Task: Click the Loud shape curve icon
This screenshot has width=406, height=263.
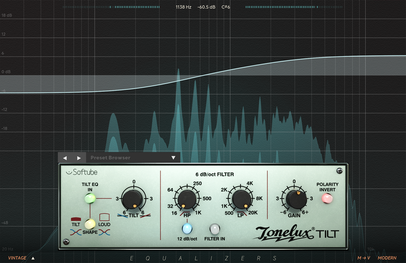Action: [x=104, y=217]
